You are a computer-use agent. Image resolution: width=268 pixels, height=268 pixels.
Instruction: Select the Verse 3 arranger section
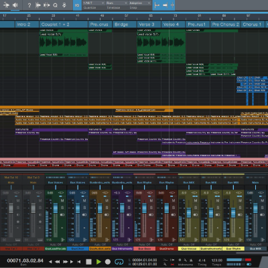[x=149, y=24]
